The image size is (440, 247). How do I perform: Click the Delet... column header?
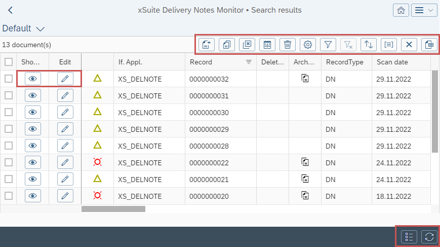pos(272,62)
